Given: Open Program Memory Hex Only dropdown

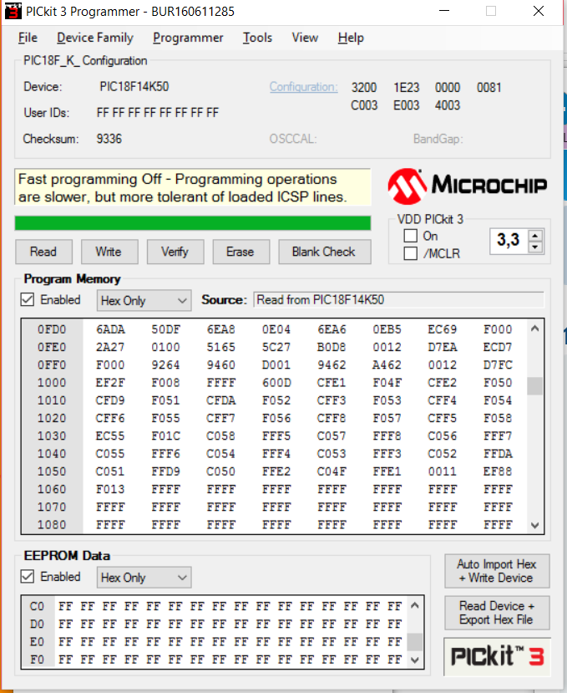Looking at the screenshot, I should [x=144, y=300].
